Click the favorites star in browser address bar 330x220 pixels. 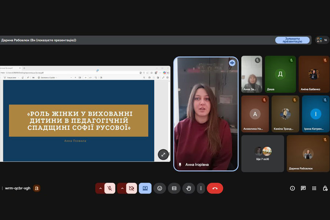point(147,73)
